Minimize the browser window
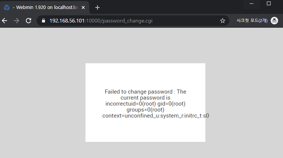 pos(252,4)
